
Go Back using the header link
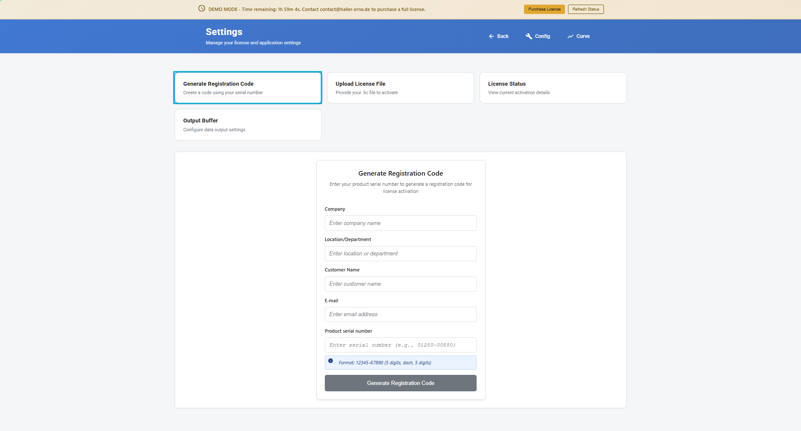[499, 36]
